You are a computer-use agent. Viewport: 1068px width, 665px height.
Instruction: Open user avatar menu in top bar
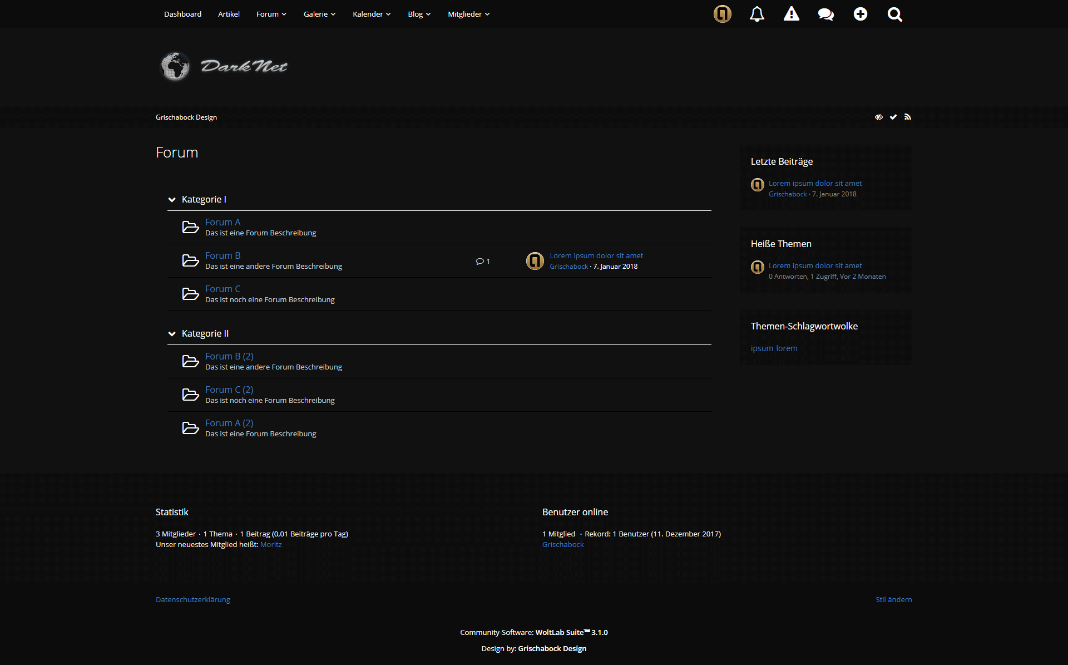pyautogui.click(x=722, y=14)
